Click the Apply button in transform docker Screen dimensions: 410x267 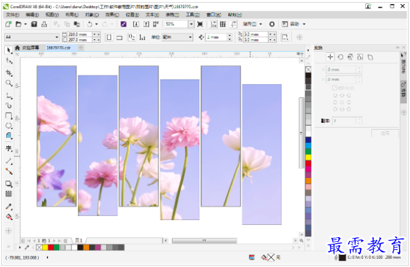pos(385,133)
